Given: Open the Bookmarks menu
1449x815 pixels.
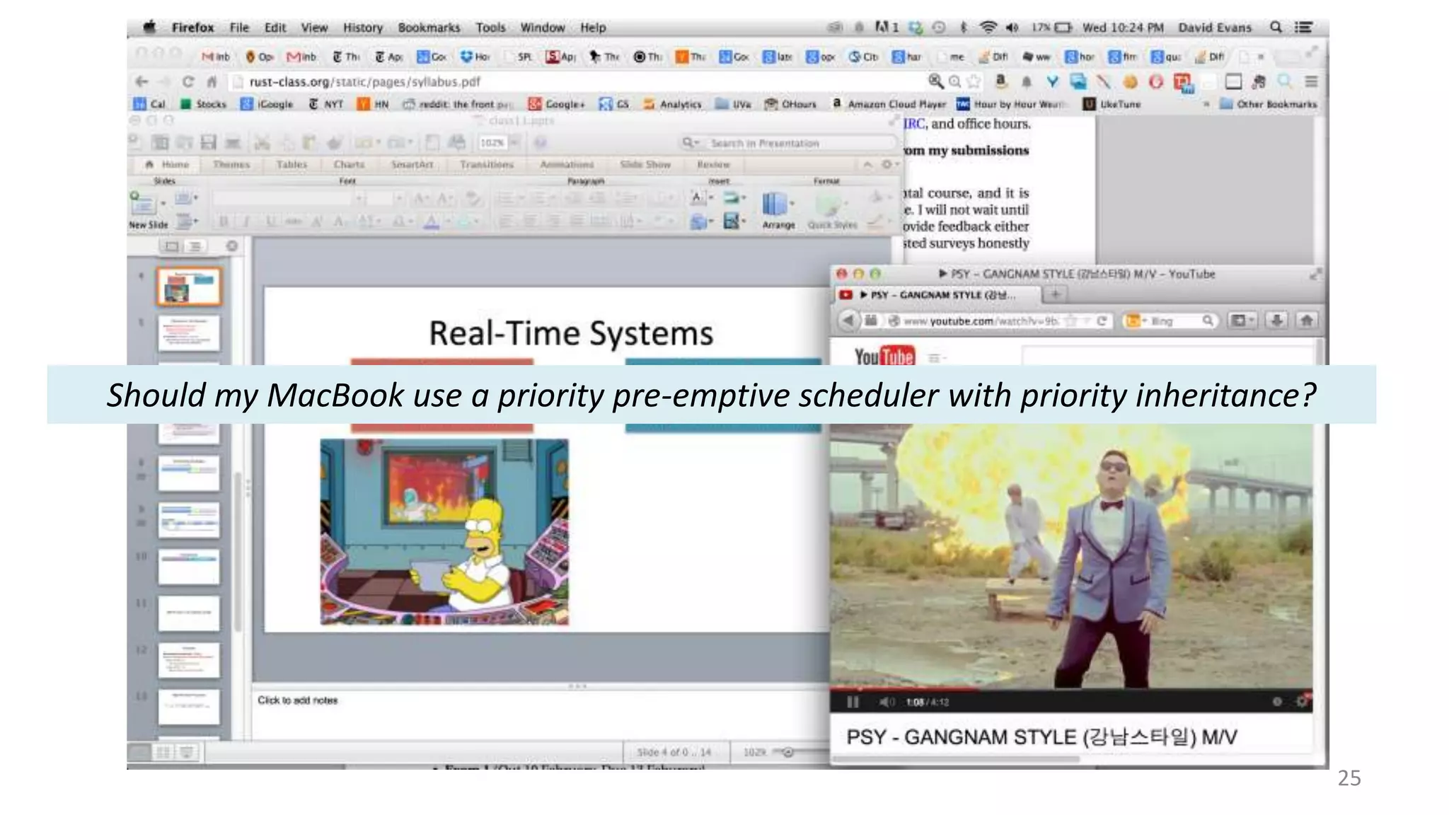Looking at the screenshot, I should click(429, 28).
